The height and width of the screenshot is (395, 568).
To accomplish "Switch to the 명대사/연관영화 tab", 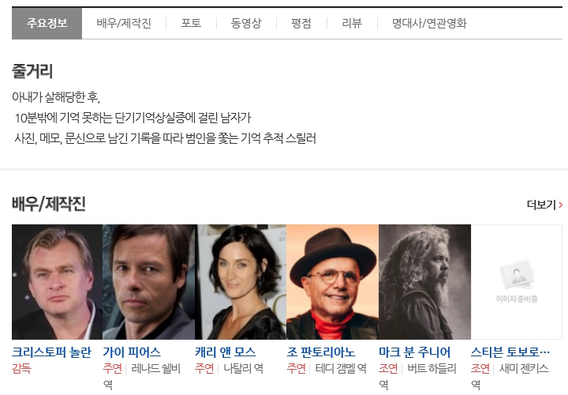I will [x=429, y=24].
